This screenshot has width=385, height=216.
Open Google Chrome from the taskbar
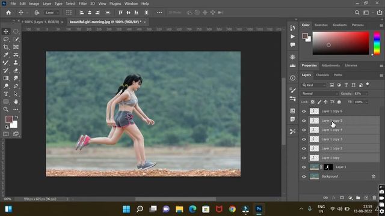(x=232, y=209)
